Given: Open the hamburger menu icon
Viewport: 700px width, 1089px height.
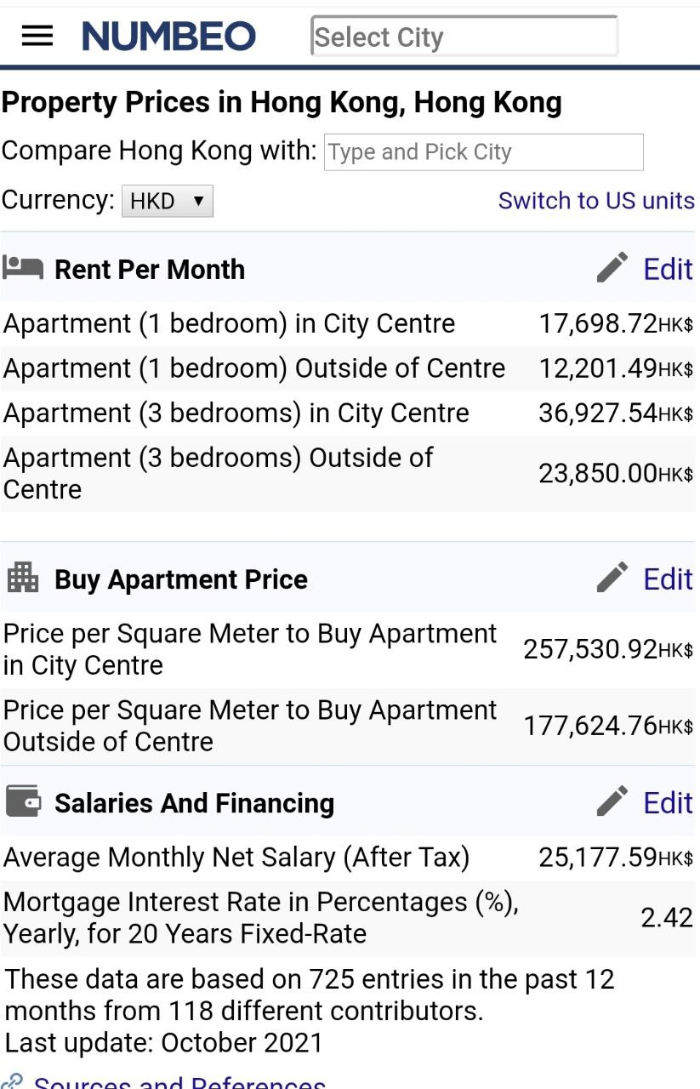Looking at the screenshot, I should [37, 36].
